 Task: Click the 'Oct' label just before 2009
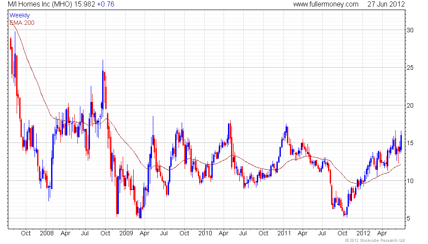coord(105,233)
